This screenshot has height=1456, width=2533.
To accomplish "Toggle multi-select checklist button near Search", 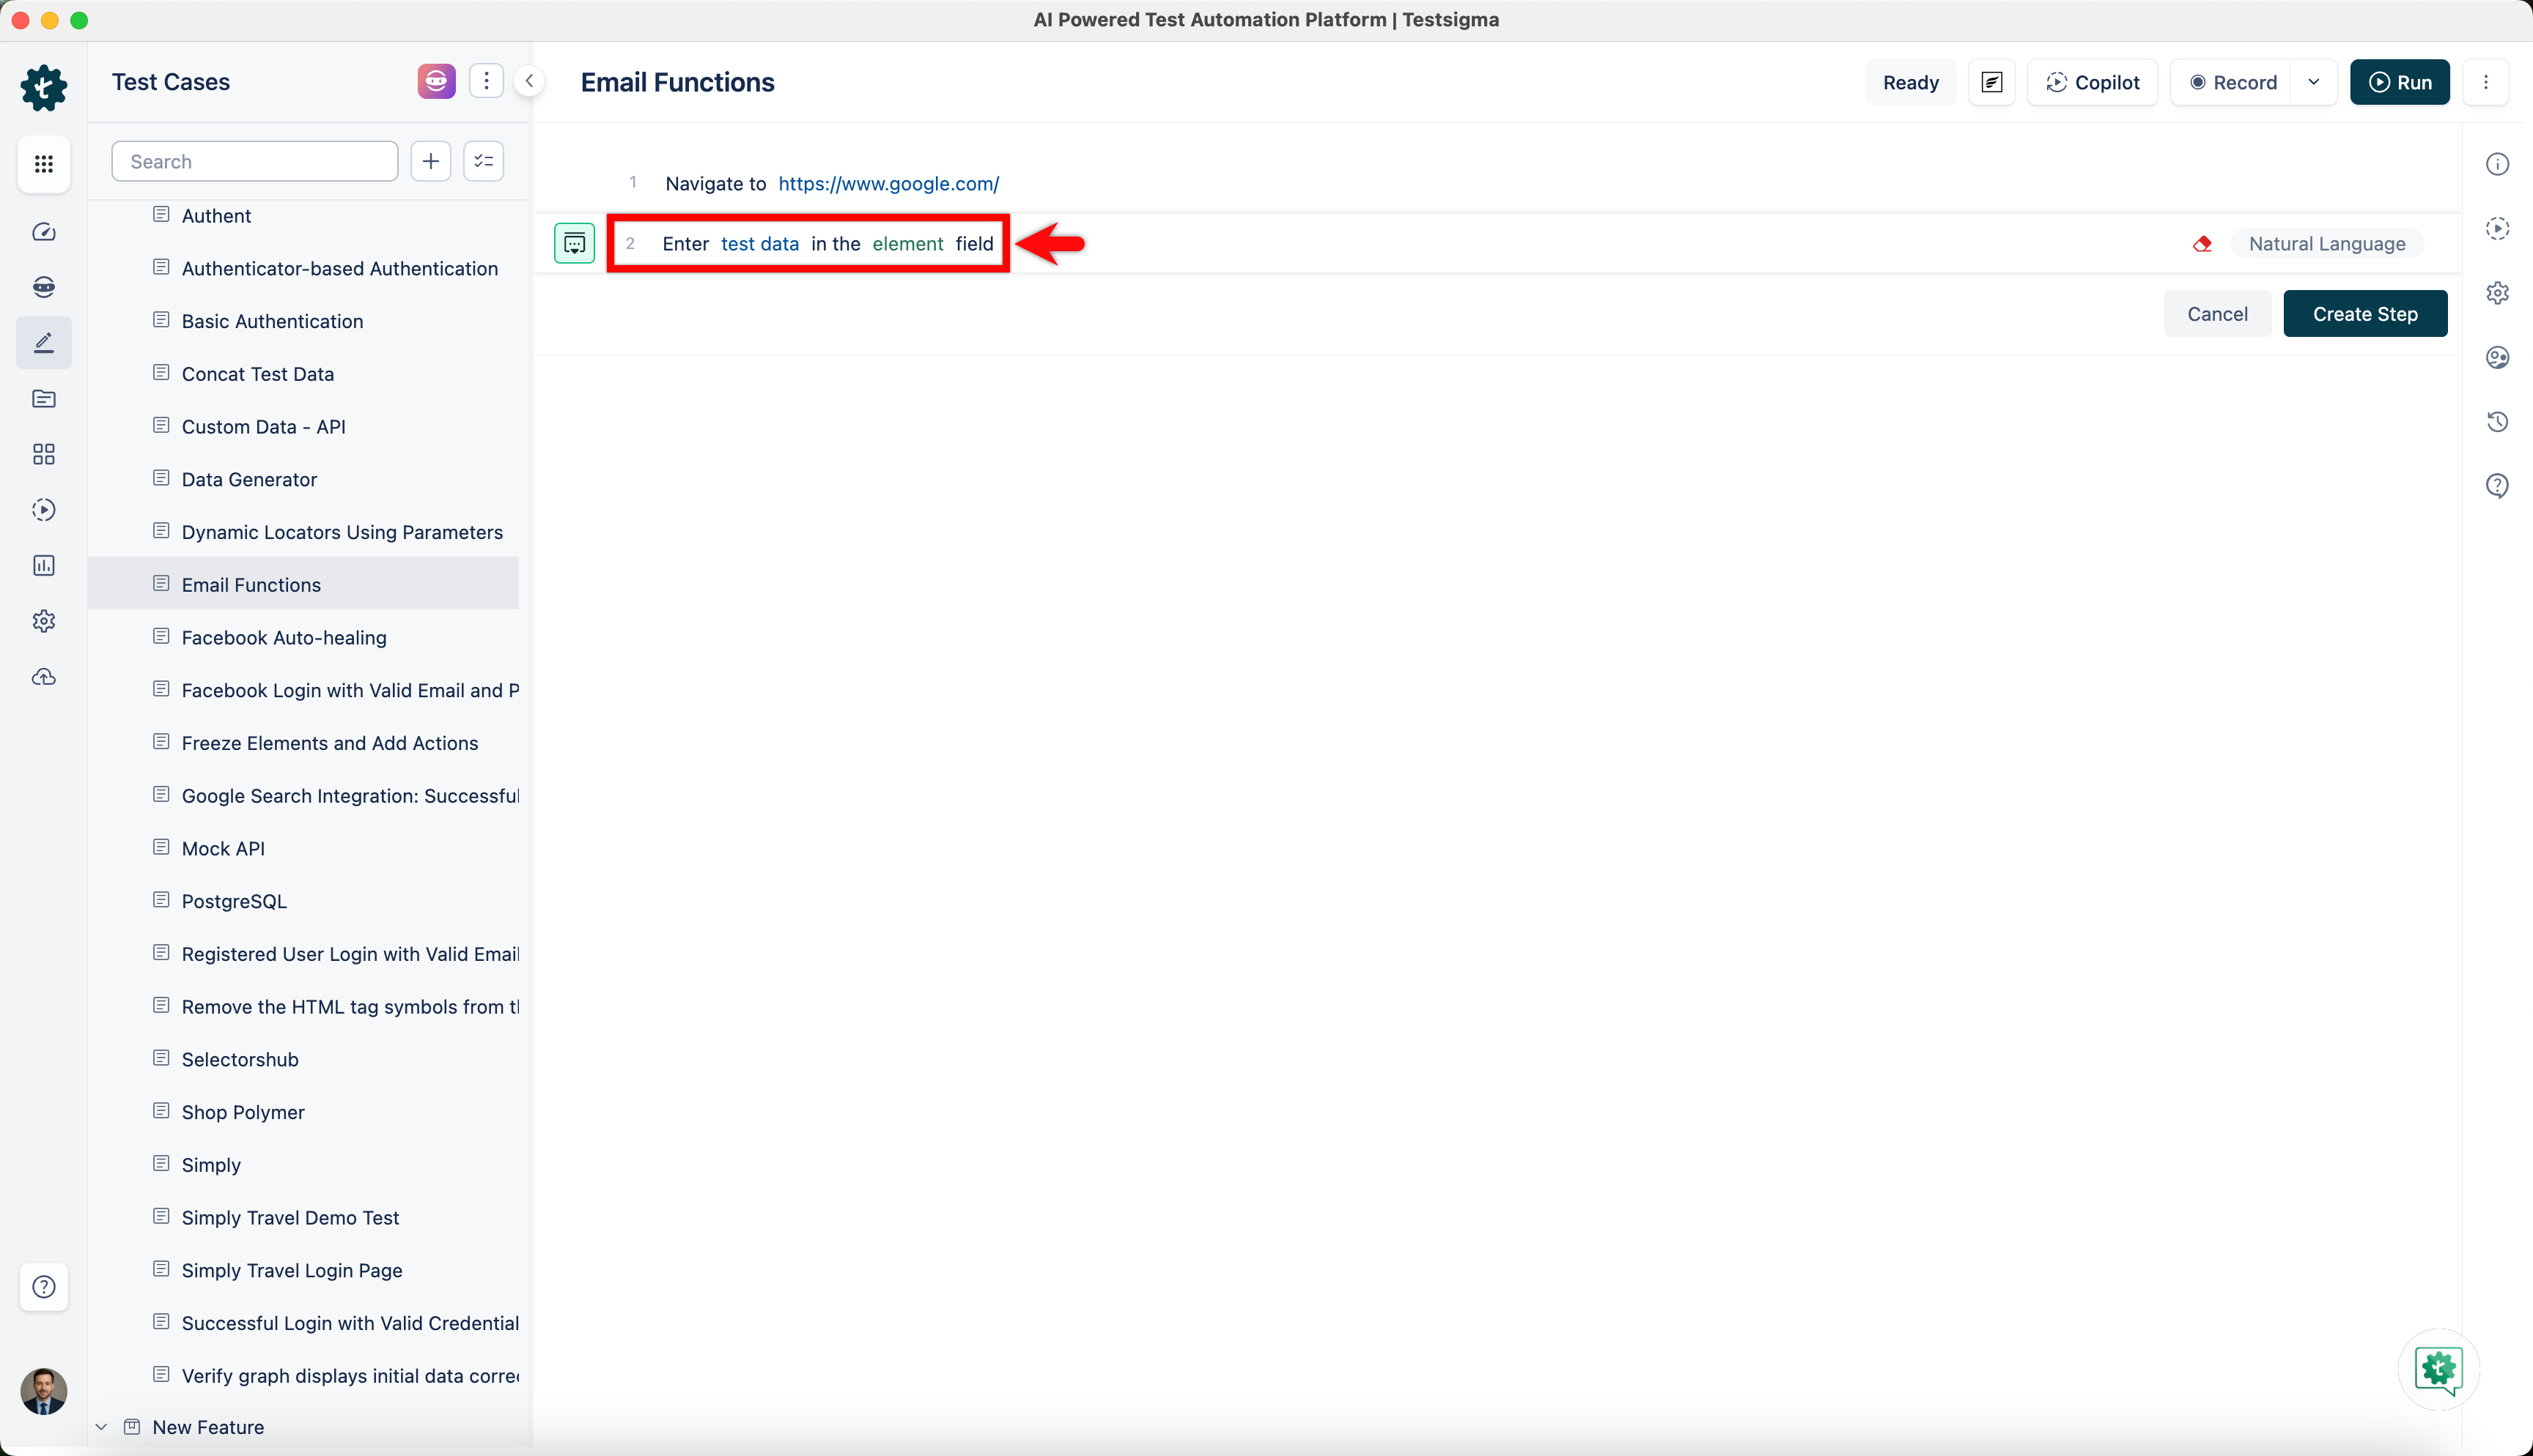I will point(483,161).
